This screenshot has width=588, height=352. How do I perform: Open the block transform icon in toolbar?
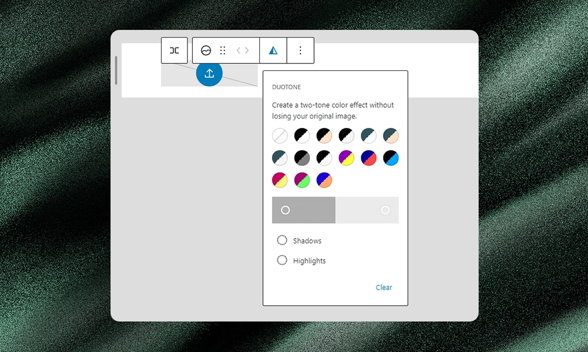tap(174, 50)
